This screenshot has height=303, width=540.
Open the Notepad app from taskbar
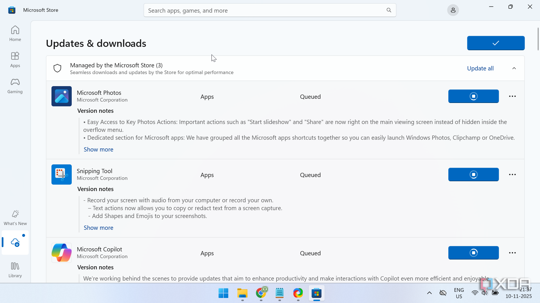coord(280,293)
